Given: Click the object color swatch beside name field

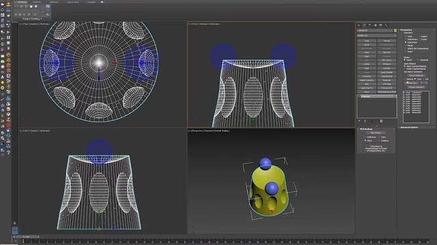Looking at the screenshot, I should click(x=395, y=30).
